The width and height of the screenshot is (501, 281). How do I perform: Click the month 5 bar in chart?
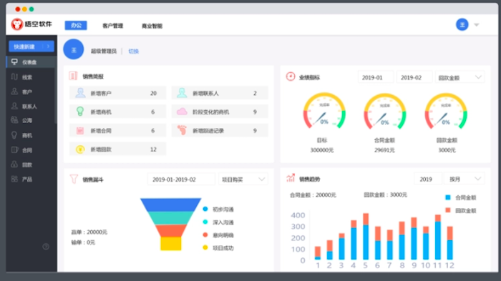click(366, 236)
